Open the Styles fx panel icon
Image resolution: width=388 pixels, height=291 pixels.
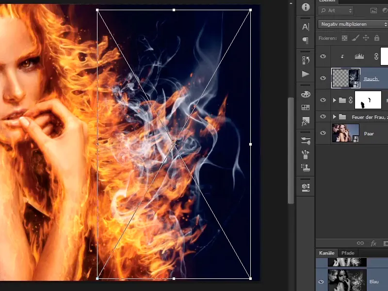coord(306,121)
